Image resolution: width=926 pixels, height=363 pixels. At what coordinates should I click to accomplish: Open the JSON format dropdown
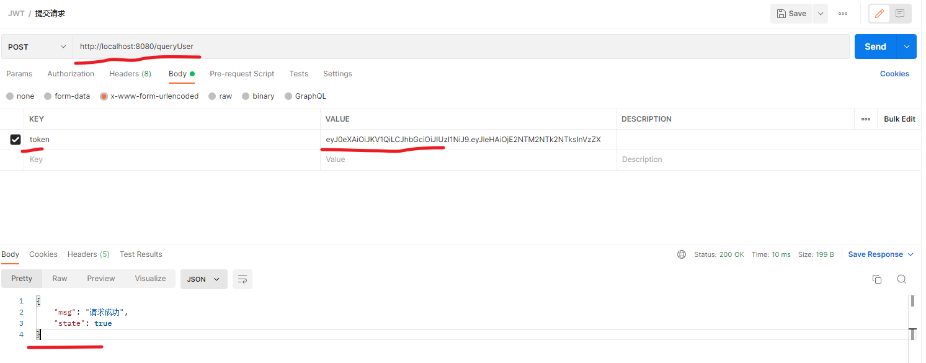203,279
